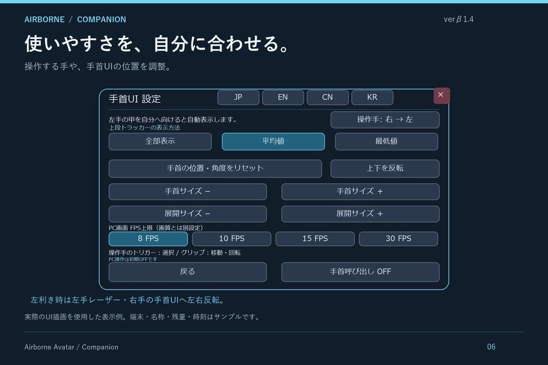This screenshot has width=548, height=365.
Task: Click Airborne Avatar / Companion footer text
Action: point(71,347)
